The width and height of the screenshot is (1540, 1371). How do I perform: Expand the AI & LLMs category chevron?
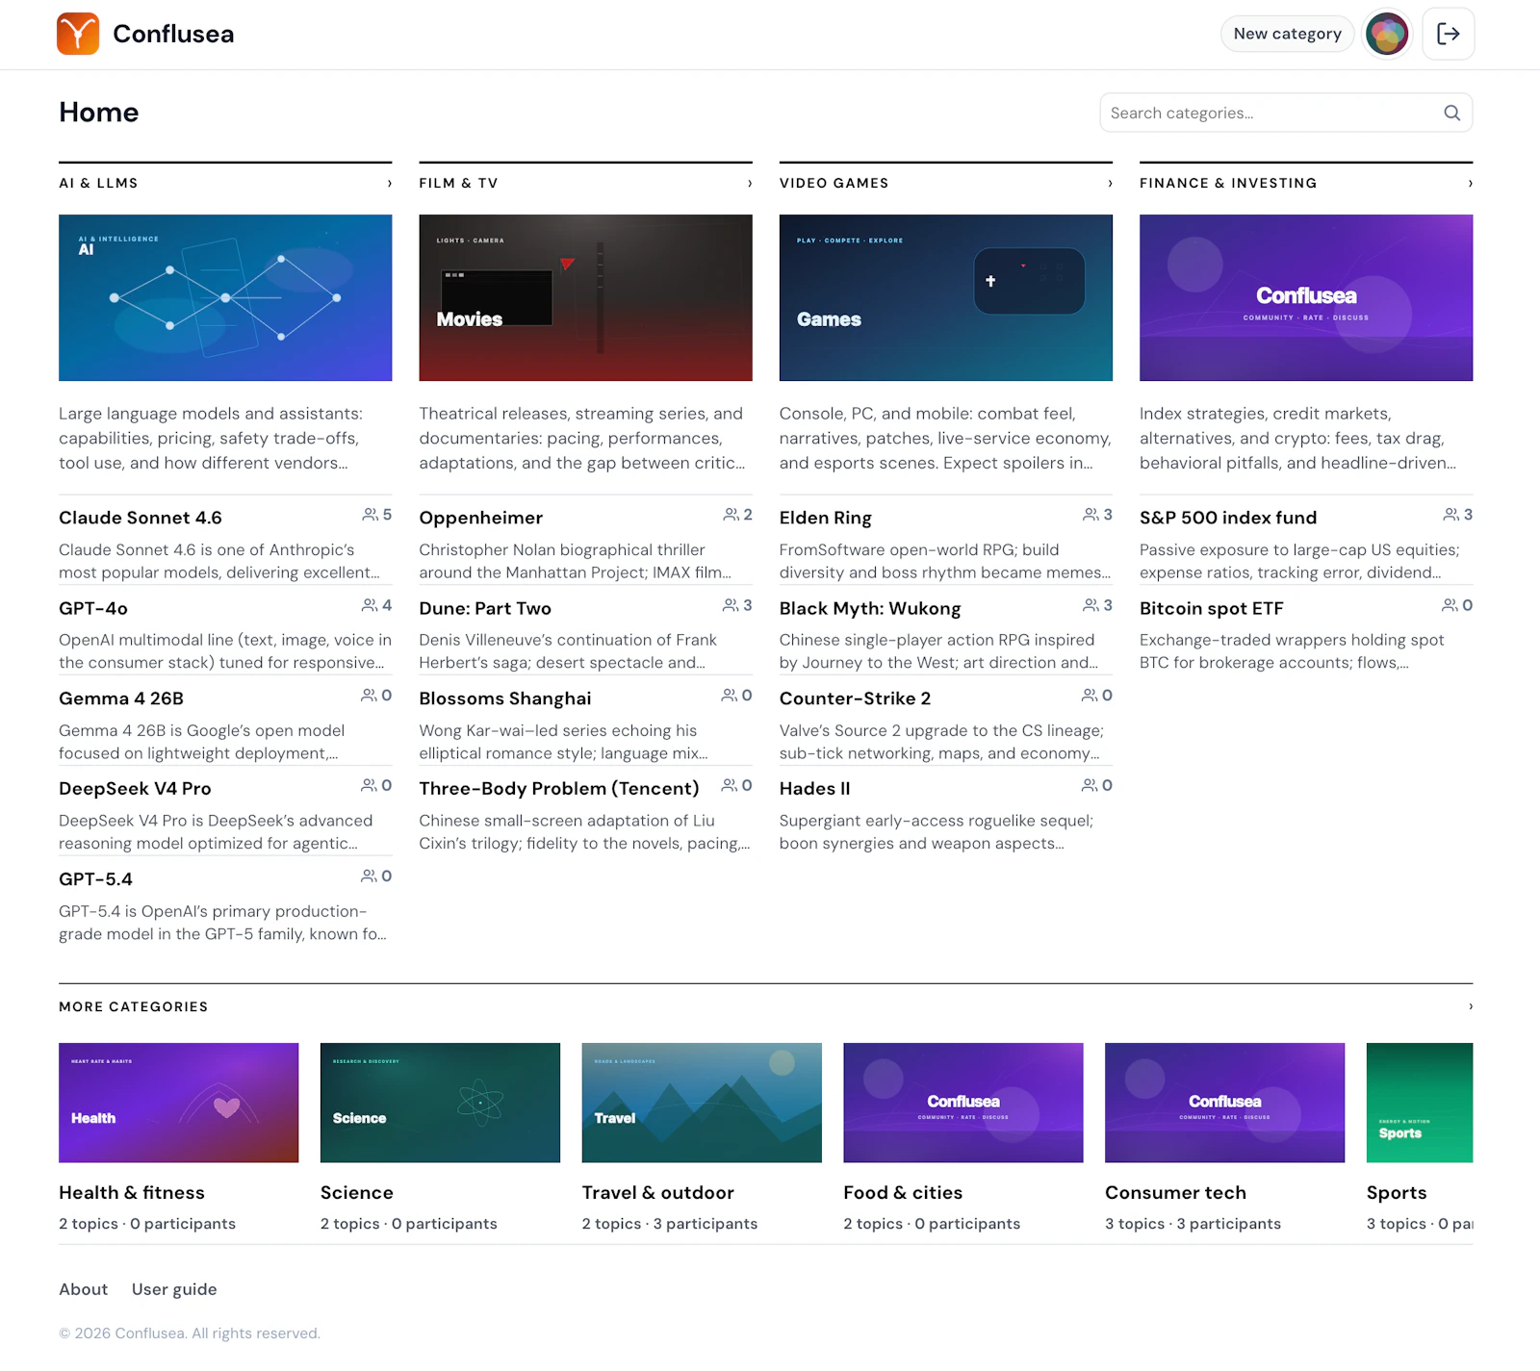click(x=389, y=183)
